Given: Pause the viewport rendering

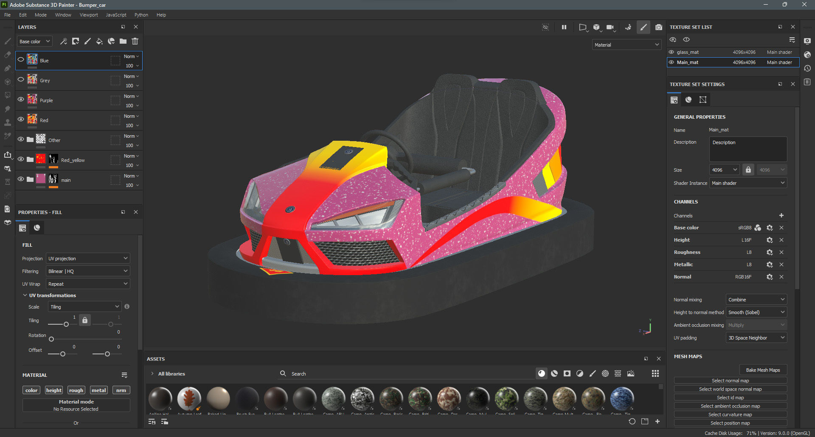Looking at the screenshot, I should point(564,27).
